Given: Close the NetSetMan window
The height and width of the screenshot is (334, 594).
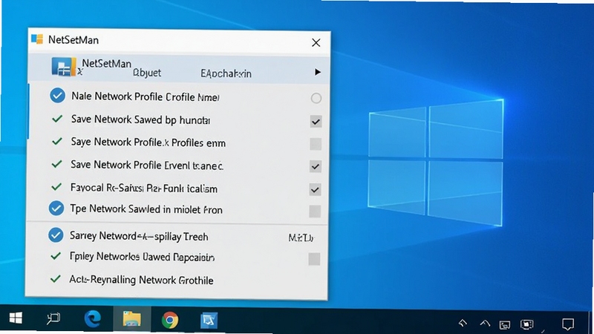Looking at the screenshot, I should point(316,42).
